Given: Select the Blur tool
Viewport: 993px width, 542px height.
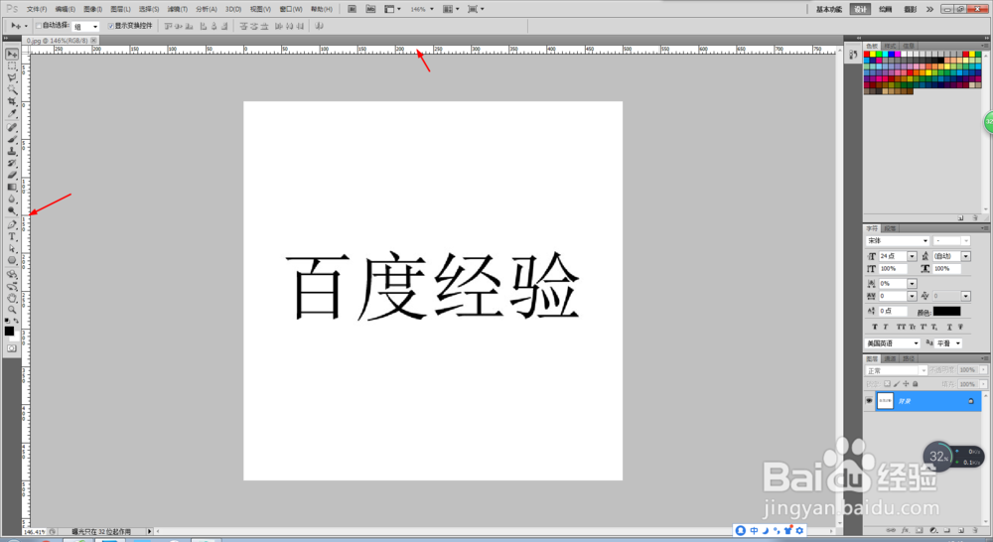Looking at the screenshot, I should coord(12,199).
